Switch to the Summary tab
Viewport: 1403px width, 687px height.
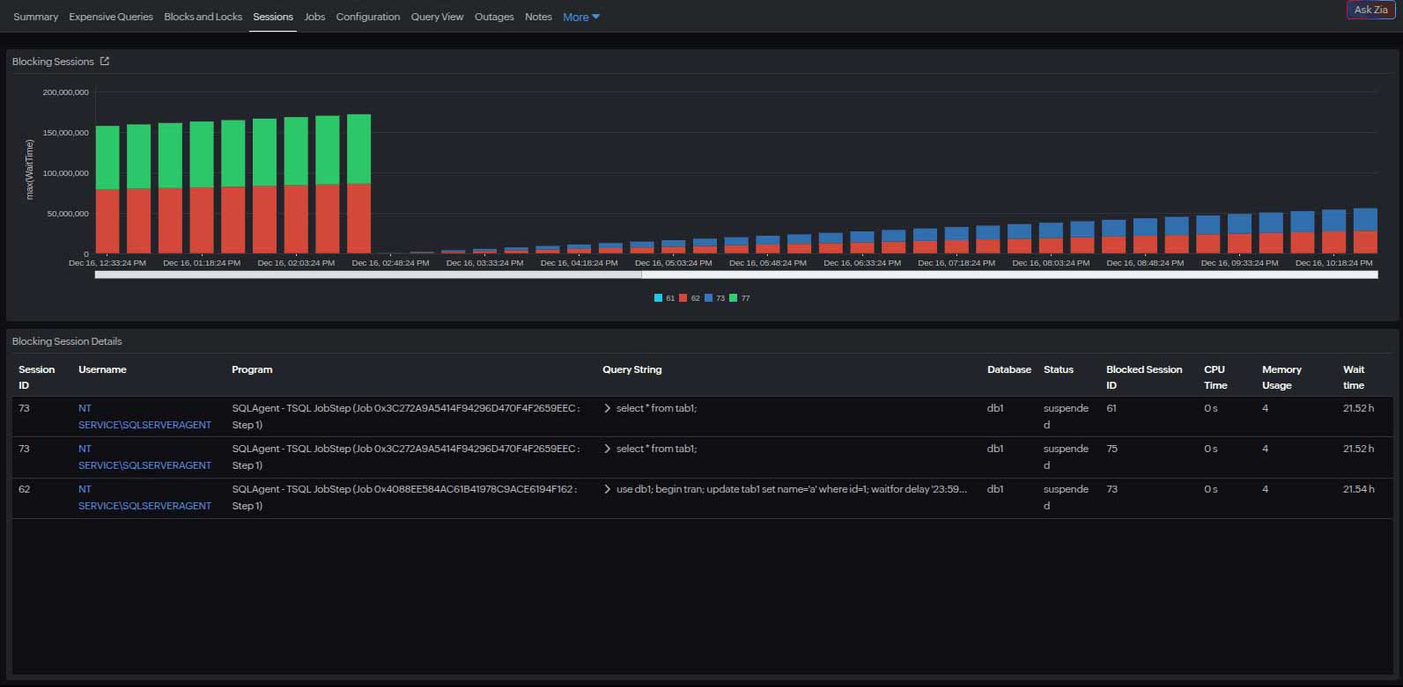coord(35,17)
